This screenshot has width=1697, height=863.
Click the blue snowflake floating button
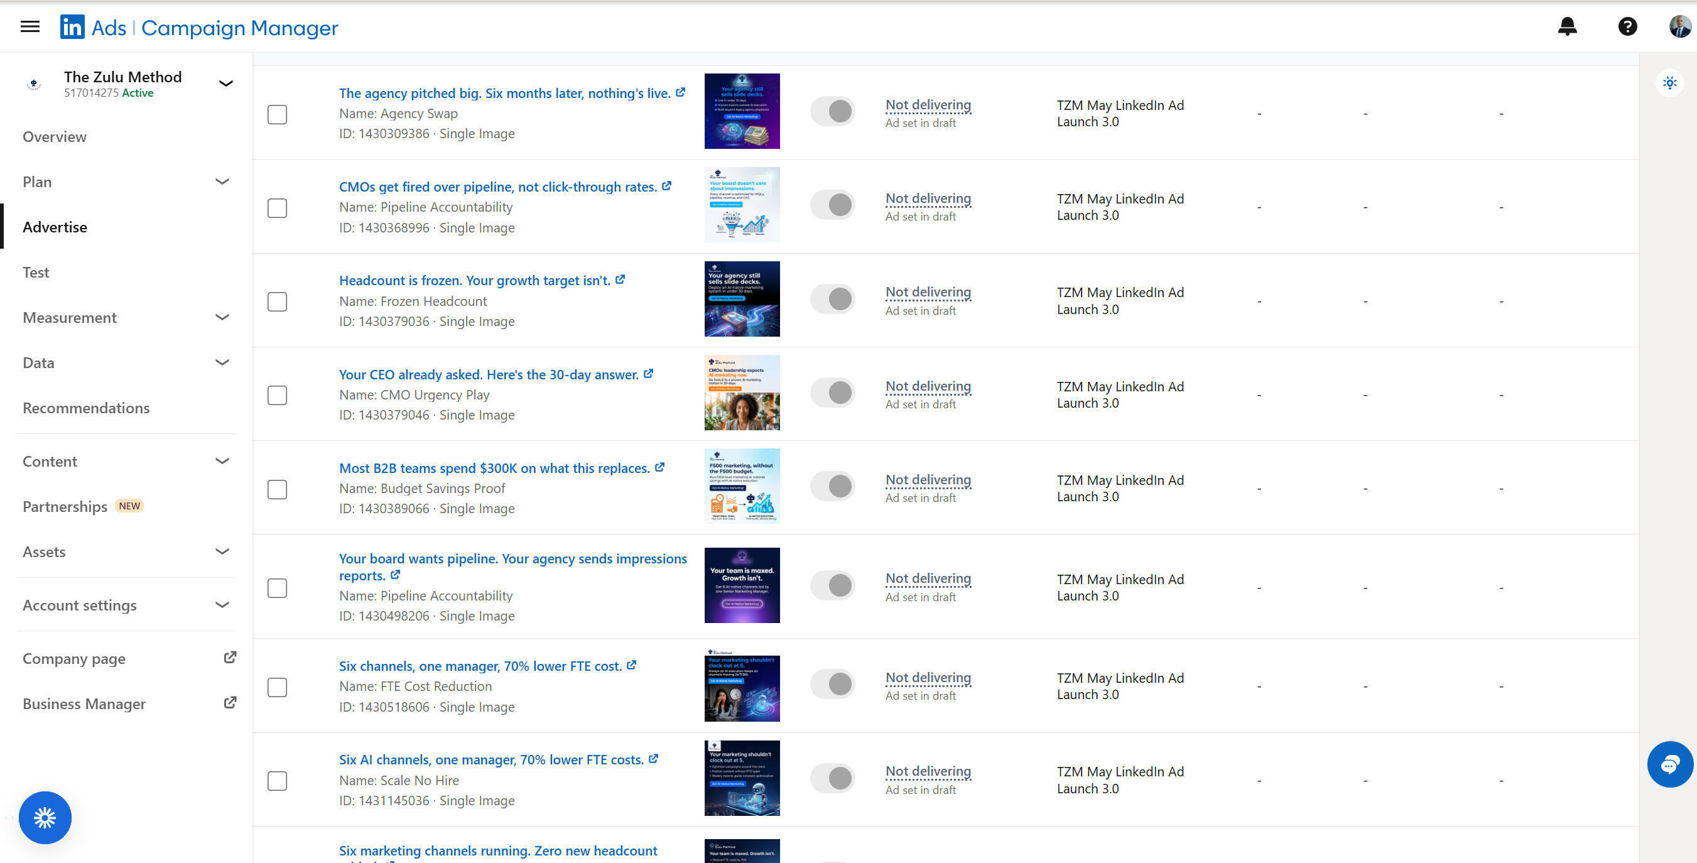(45, 818)
